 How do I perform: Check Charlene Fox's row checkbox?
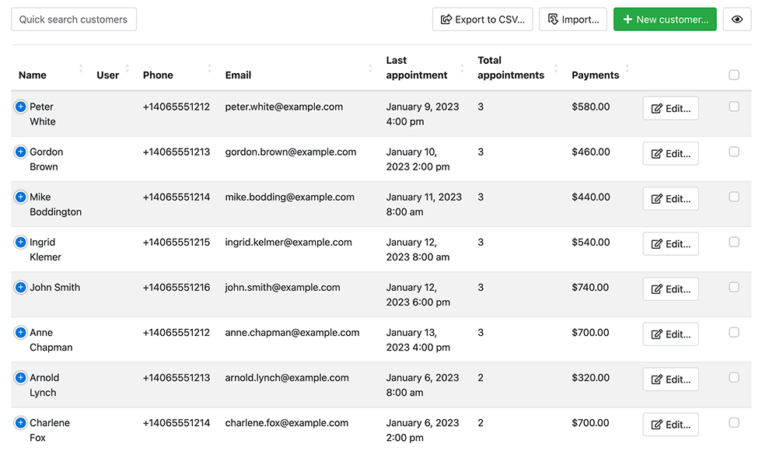[734, 422]
